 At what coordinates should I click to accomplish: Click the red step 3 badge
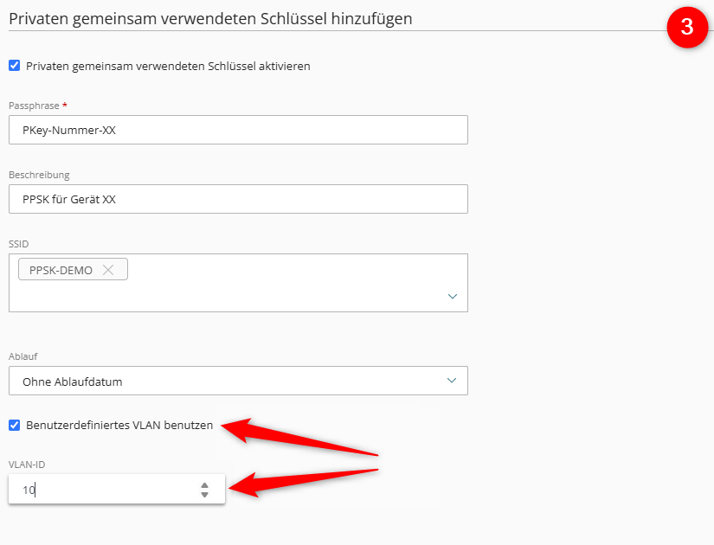pos(687,27)
